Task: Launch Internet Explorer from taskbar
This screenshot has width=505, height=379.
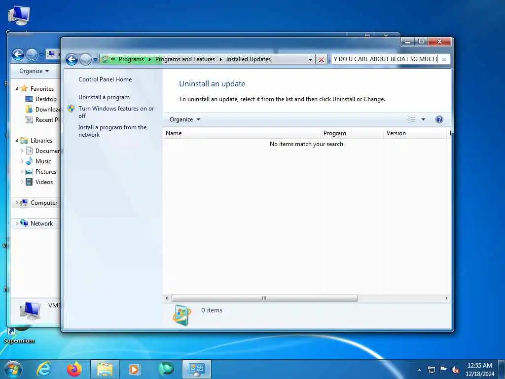Action: 43,369
